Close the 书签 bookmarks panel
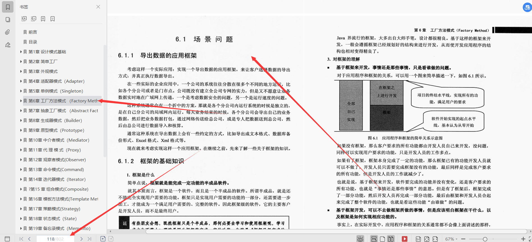 click(x=98, y=7)
